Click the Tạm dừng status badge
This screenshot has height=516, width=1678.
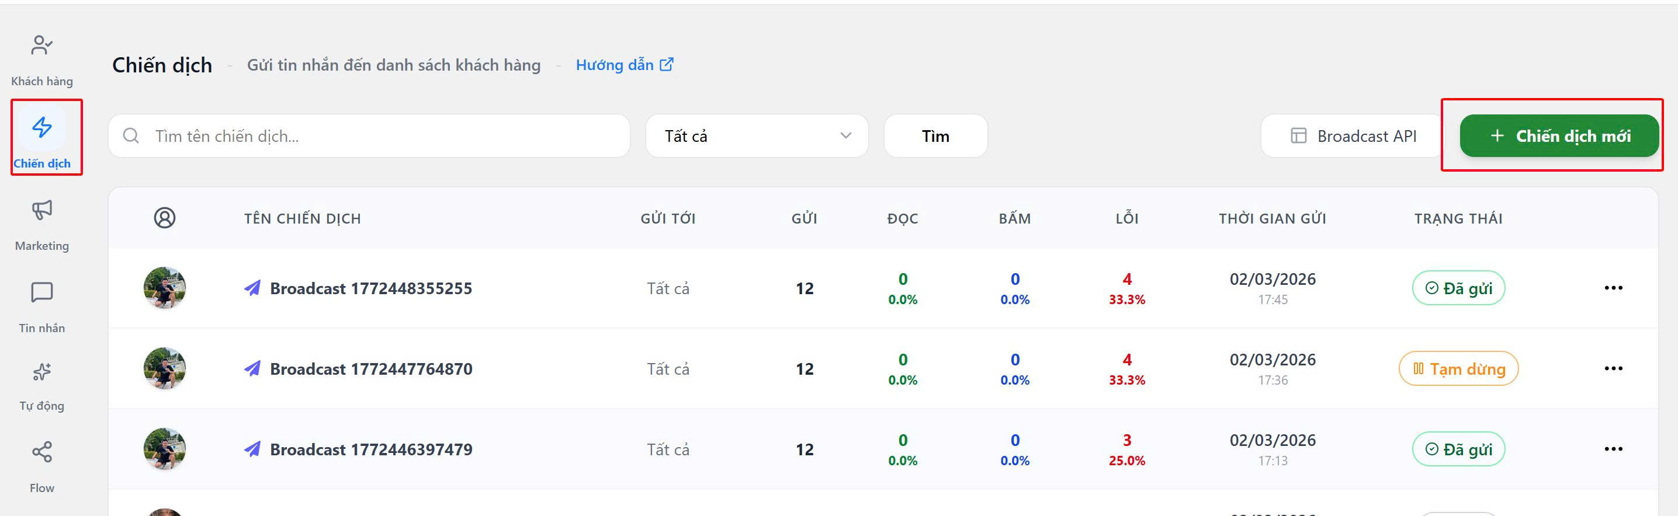[x=1458, y=369]
